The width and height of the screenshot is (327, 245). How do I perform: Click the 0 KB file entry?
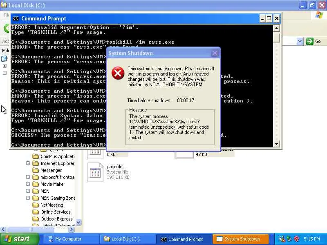pos(111,154)
